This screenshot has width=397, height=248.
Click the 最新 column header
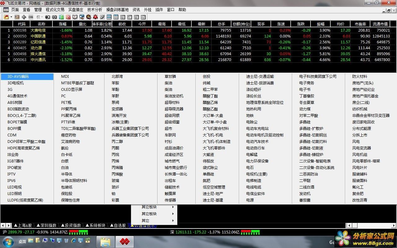click(x=202, y=24)
